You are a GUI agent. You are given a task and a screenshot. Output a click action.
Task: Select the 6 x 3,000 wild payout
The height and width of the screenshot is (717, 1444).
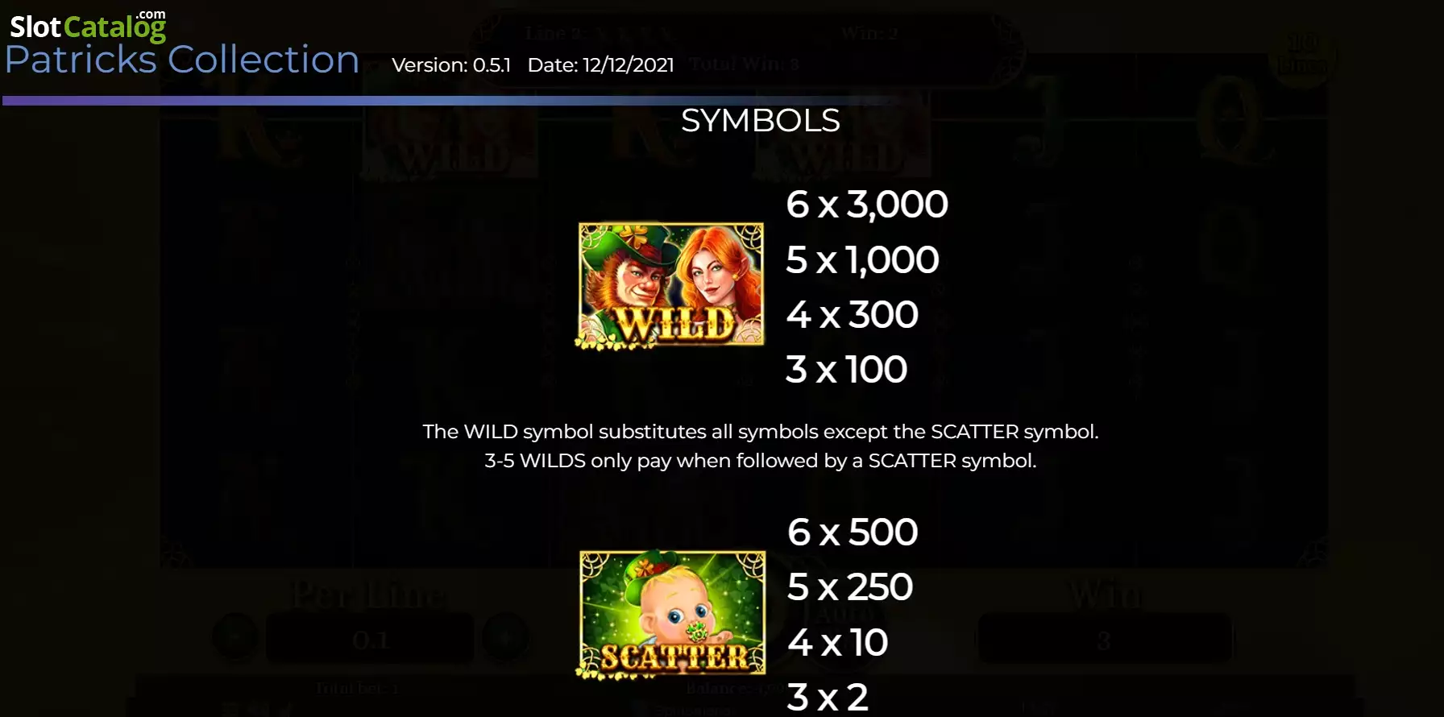(867, 205)
